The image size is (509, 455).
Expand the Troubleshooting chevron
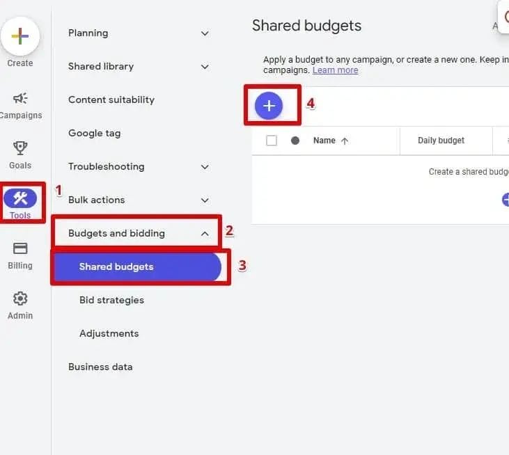[205, 167]
